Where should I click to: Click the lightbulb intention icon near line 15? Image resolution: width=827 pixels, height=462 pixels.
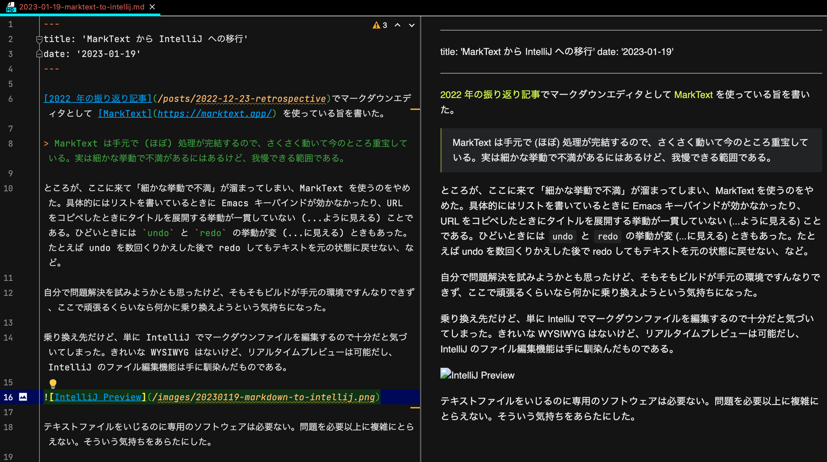(x=53, y=383)
